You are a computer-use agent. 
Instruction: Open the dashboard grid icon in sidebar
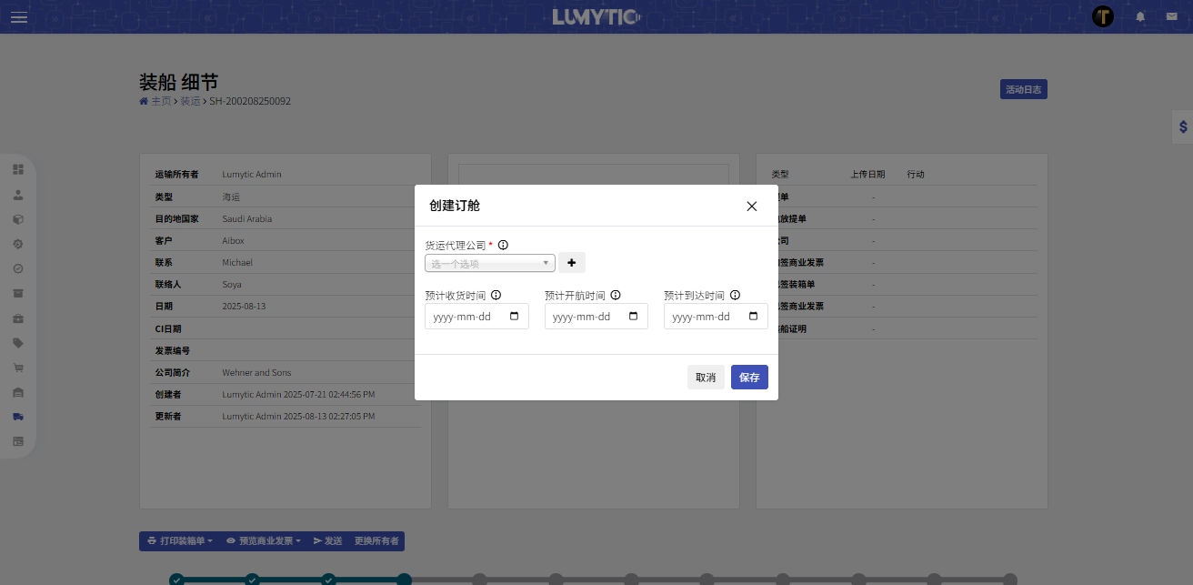(18, 169)
